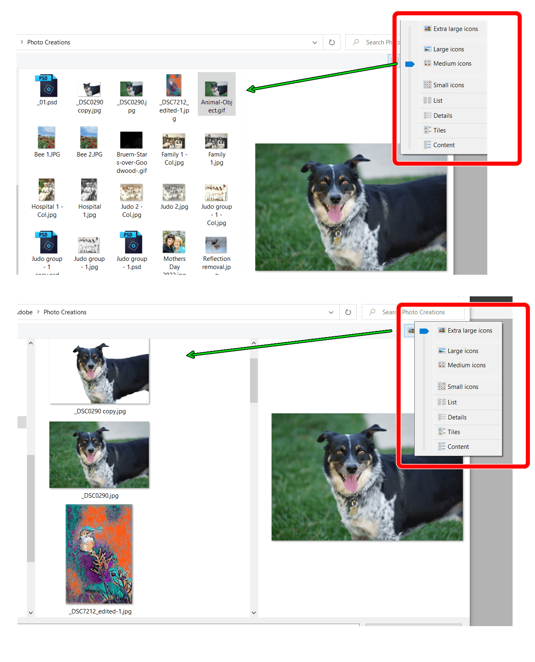This screenshot has width=535, height=662.
Task: Click the .dobe breadcrumb folder
Action: [x=25, y=312]
